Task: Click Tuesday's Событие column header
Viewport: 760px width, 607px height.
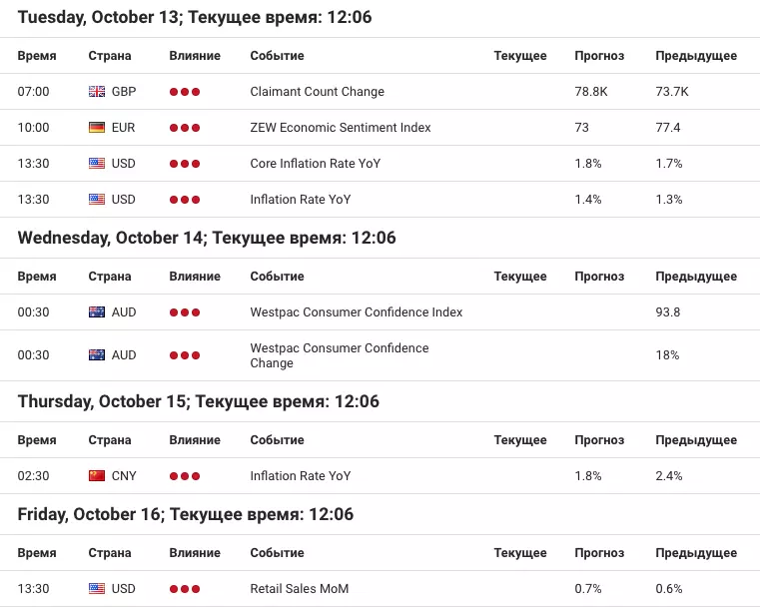Action: (x=277, y=56)
